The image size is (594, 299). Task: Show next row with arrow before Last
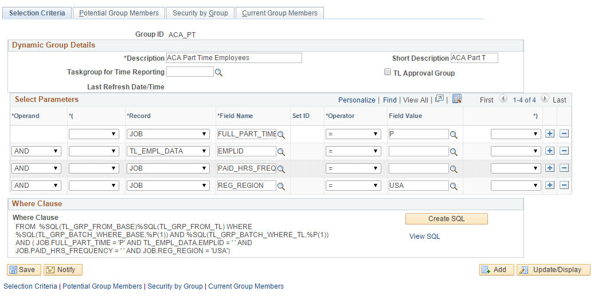[545, 99]
